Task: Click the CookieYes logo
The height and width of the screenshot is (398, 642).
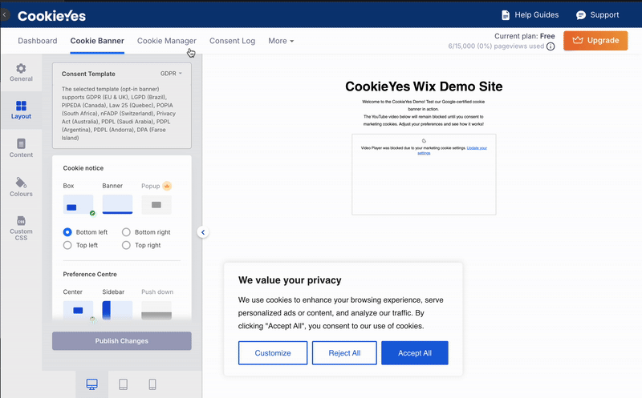Action: click(x=51, y=16)
